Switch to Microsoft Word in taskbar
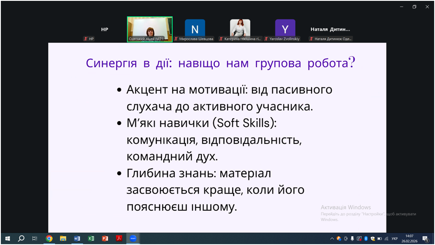 (x=77, y=239)
